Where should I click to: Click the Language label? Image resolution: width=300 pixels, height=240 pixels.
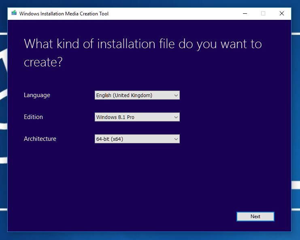[37, 95]
